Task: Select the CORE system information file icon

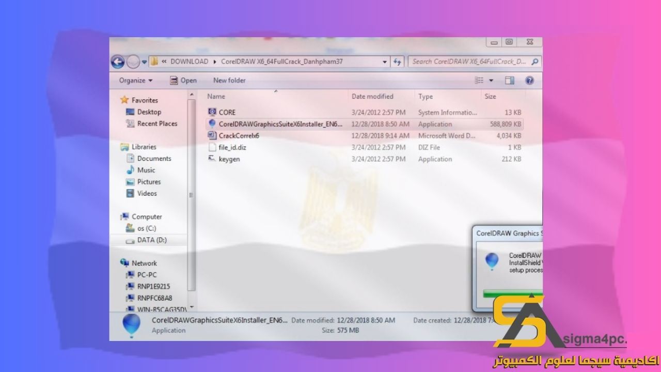Action: 212,112
